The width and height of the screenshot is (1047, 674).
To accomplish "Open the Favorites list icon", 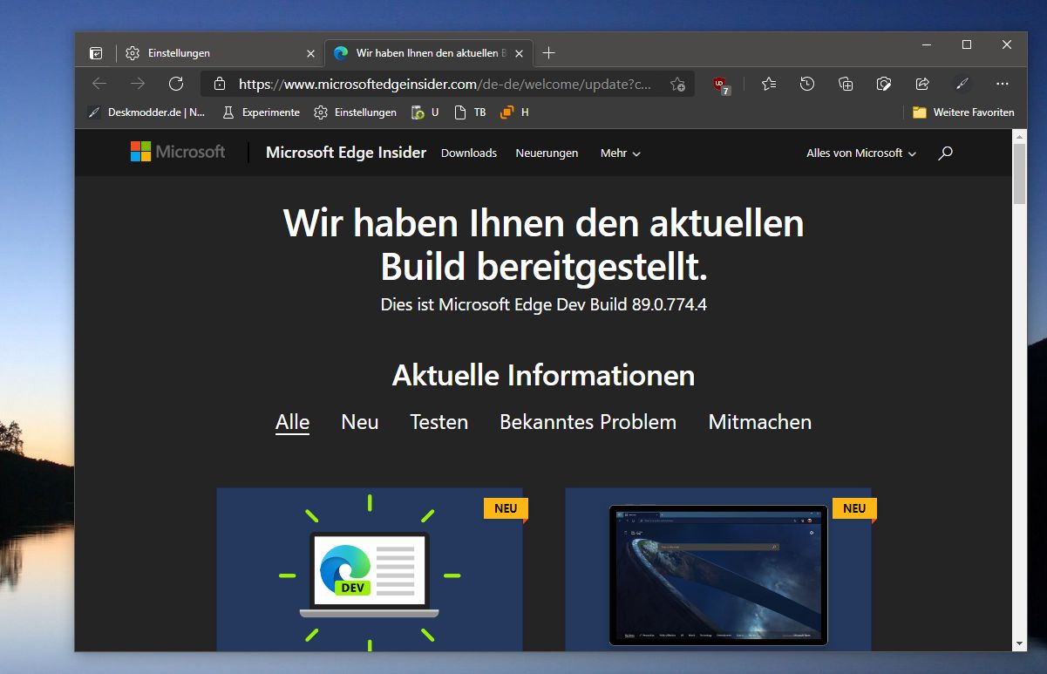I will tap(768, 84).
